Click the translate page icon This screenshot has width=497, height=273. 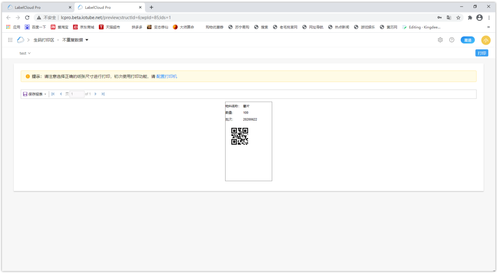point(449,18)
